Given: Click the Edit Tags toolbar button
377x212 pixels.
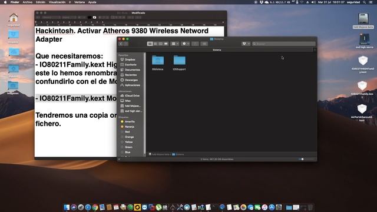Looking at the screenshot, I should 204,44.
